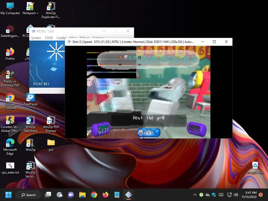The image size is (268, 201).
Task: Select the Recycle Bin icon
Action: (x=255, y=168)
